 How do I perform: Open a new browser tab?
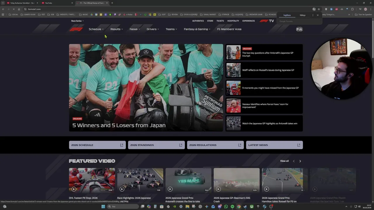click(x=112, y=3)
